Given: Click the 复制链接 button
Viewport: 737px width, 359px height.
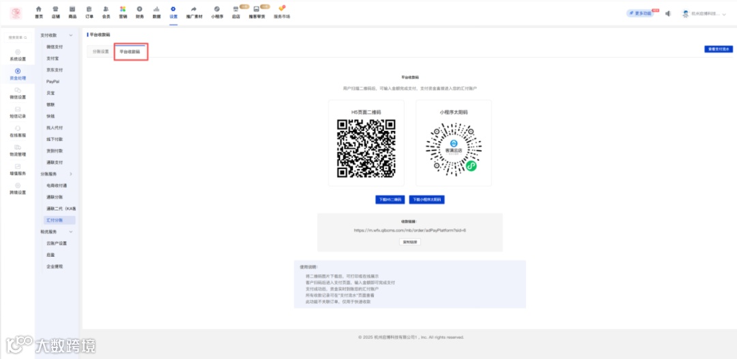Looking at the screenshot, I should [410, 242].
